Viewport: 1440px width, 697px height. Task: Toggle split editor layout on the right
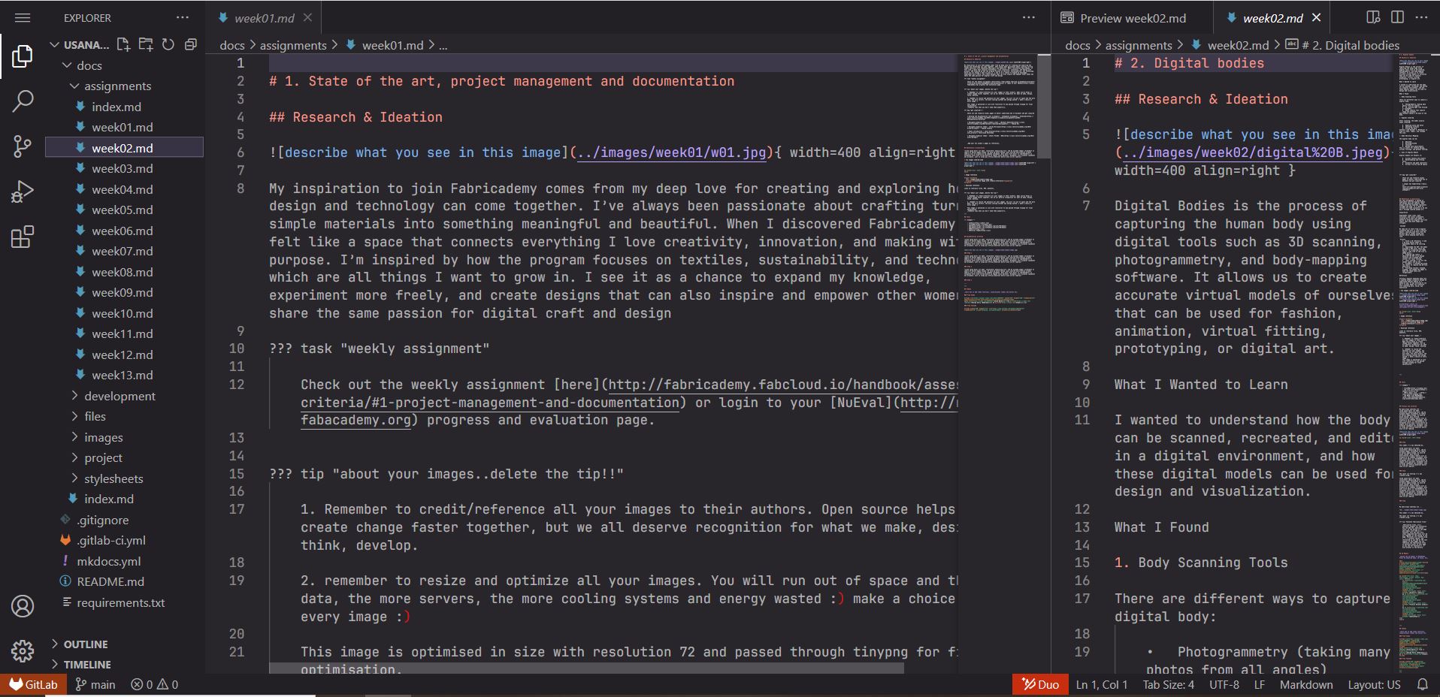click(x=1397, y=17)
